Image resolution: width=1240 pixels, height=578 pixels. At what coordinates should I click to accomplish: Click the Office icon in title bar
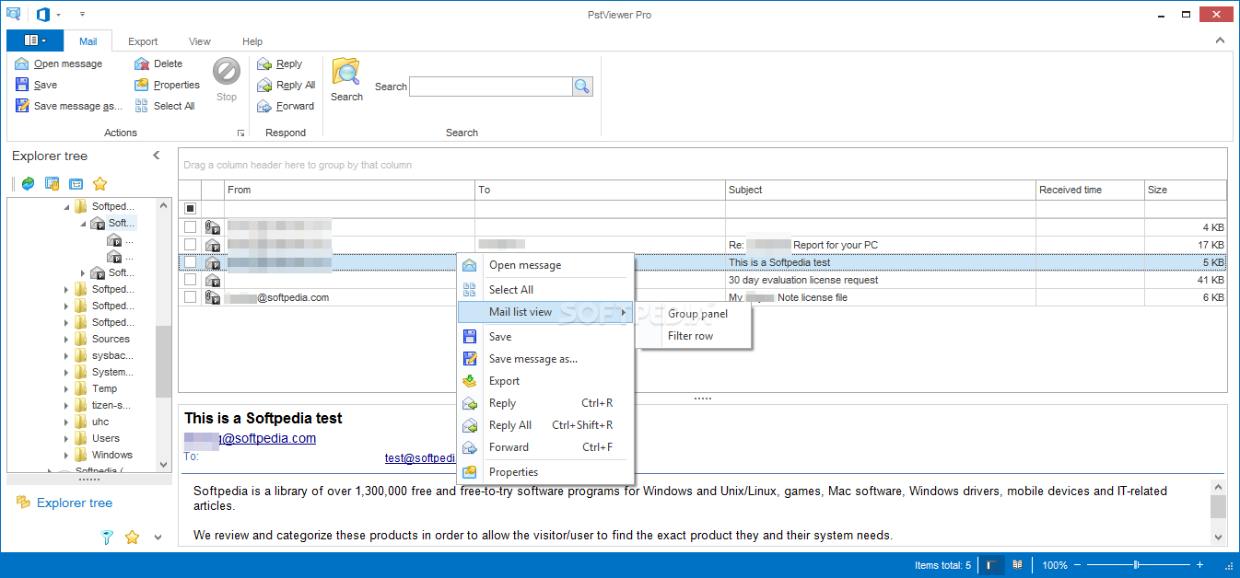point(42,14)
